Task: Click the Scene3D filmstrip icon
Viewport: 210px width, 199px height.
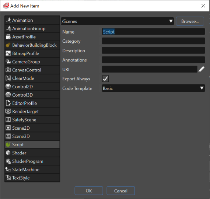Action: click(8, 136)
